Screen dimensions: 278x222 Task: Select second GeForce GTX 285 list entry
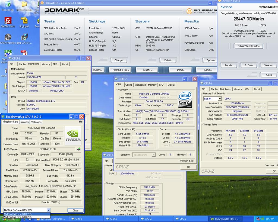tap(27, 217)
